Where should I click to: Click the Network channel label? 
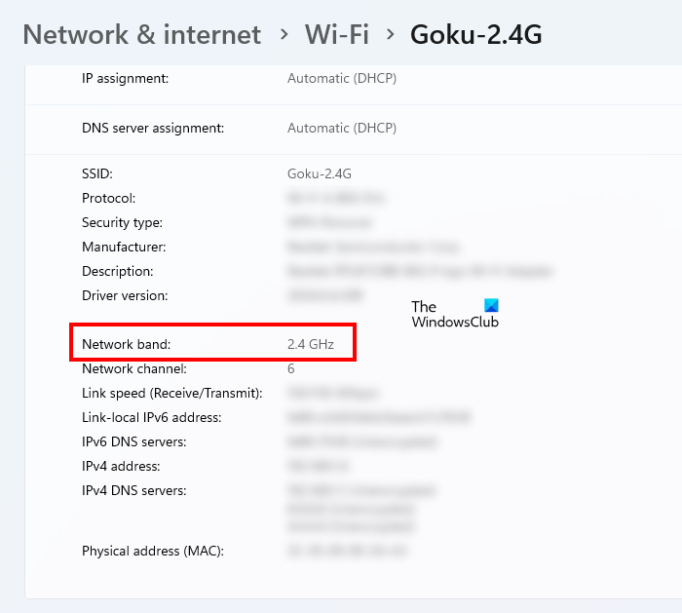coord(134,368)
